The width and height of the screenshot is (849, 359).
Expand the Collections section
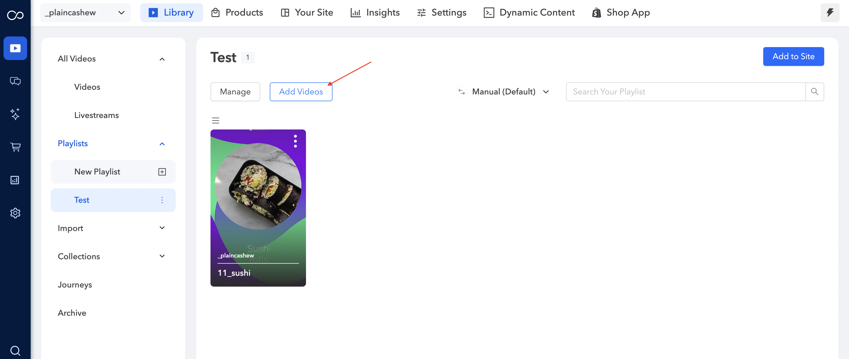(x=162, y=256)
